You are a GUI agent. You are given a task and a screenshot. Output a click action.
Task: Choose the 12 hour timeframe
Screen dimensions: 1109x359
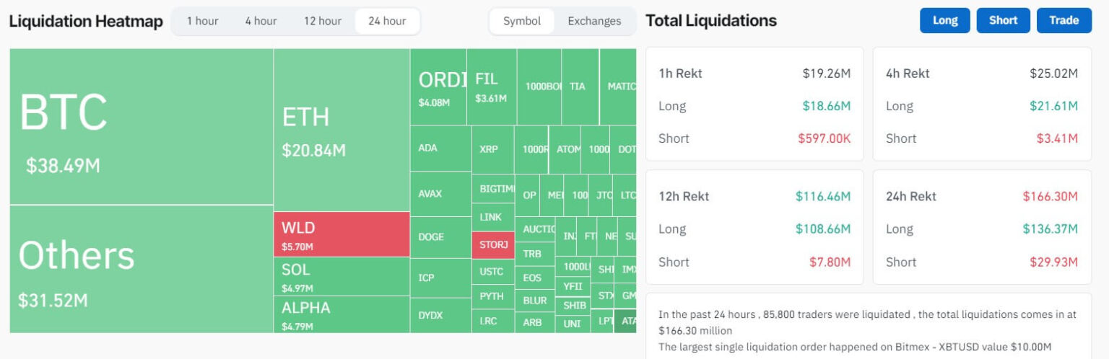tap(322, 21)
